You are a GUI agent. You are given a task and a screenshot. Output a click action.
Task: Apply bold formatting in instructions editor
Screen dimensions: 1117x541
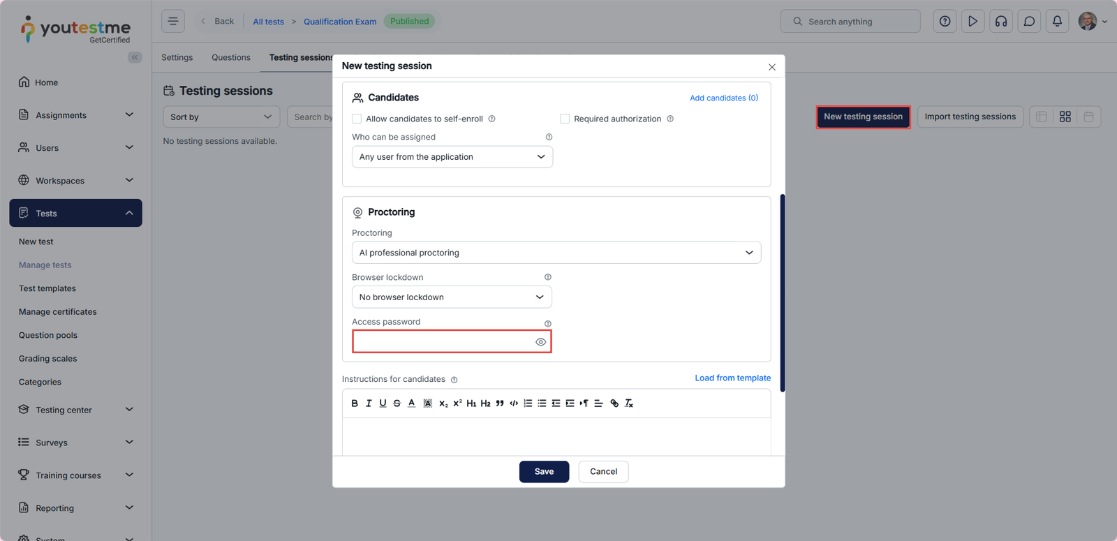point(355,403)
